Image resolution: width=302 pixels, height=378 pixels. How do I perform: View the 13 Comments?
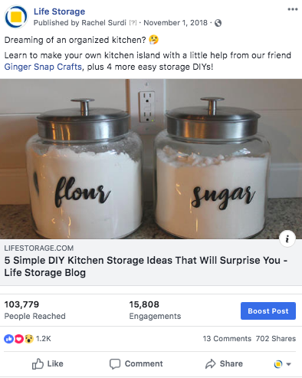pos(227,339)
